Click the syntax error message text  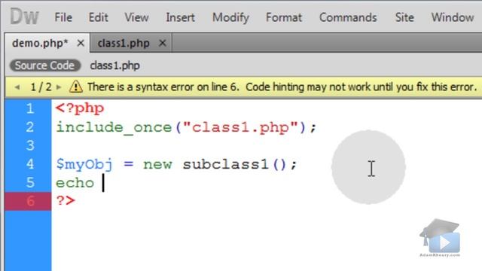click(x=282, y=87)
